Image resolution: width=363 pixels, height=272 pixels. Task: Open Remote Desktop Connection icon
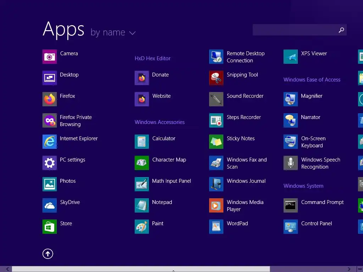(x=216, y=56)
